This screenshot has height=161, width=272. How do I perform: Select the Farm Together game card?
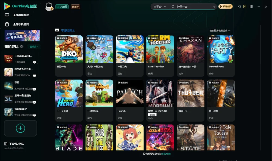[x=160, y=56]
